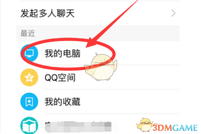This screenshot has height=134, width=201.
Task: Click the chick mascot beside 3DMGAME logo
Action: 145,125
